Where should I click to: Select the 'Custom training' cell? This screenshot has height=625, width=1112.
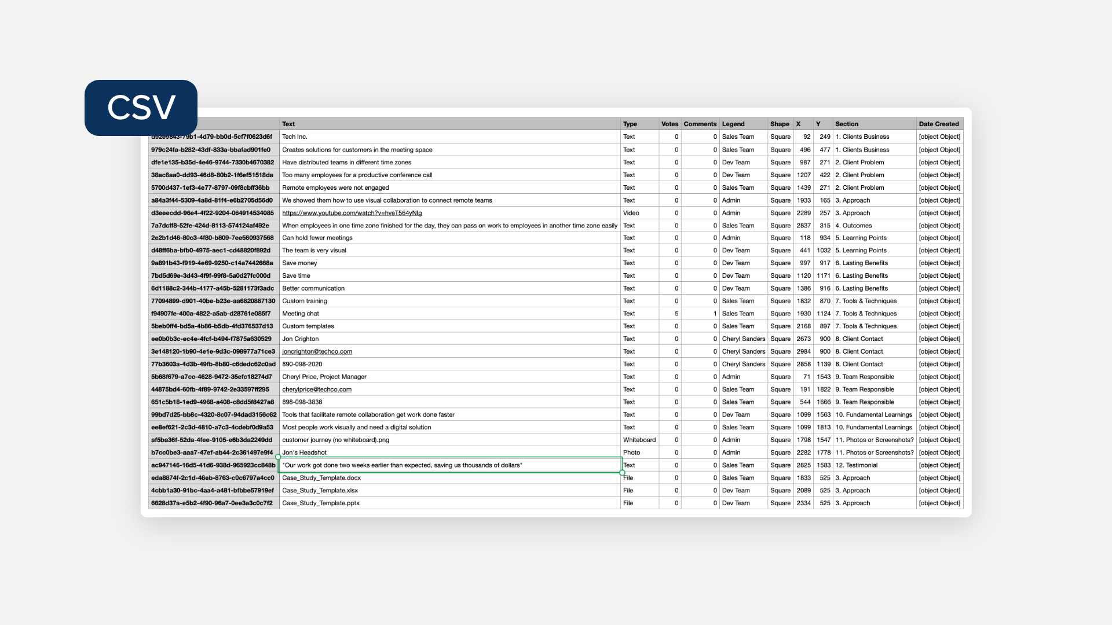[450, 302]
